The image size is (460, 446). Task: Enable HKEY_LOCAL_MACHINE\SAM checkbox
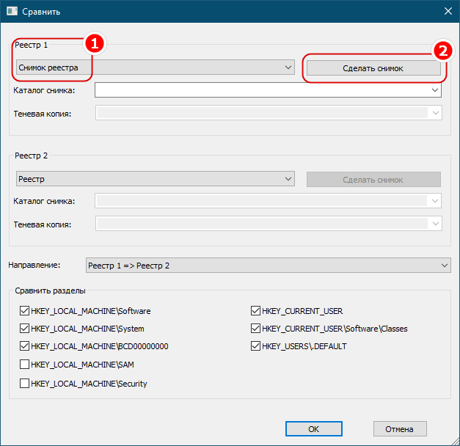point(24,364)
